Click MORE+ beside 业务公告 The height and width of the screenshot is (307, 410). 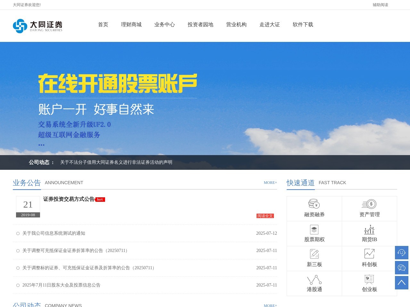pyautogui.click(x=270, y=183)
